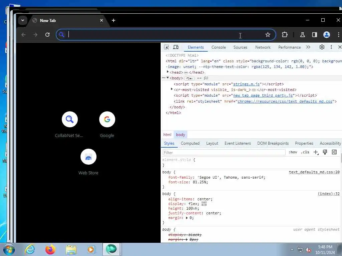Activate the inspect element picker
Screen dimensions: 342x256
point(166,47)
